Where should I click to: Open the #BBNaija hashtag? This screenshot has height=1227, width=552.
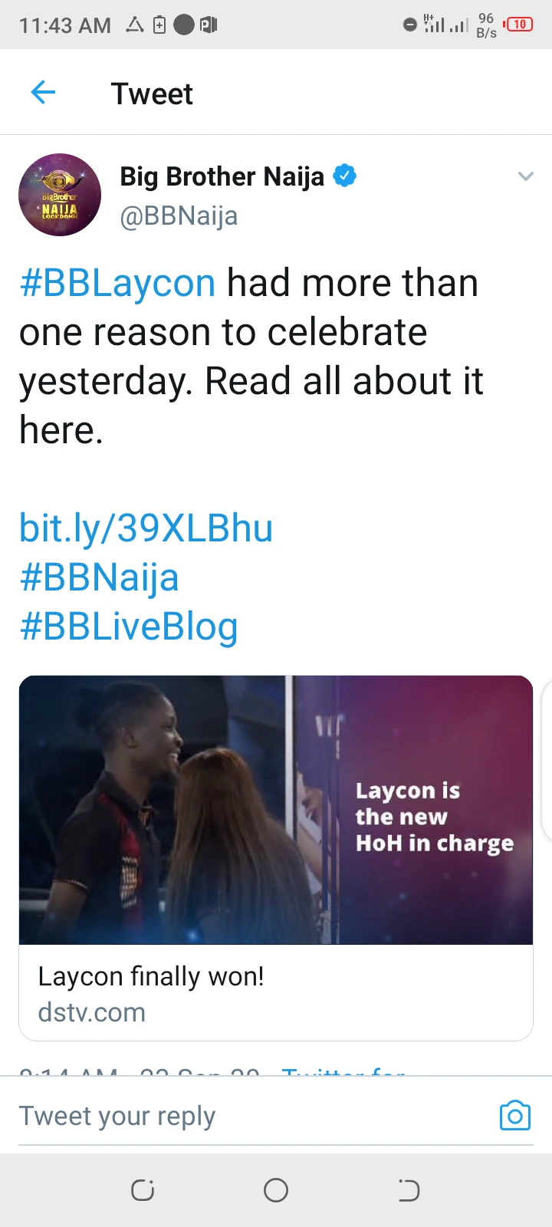click(99, 577)
